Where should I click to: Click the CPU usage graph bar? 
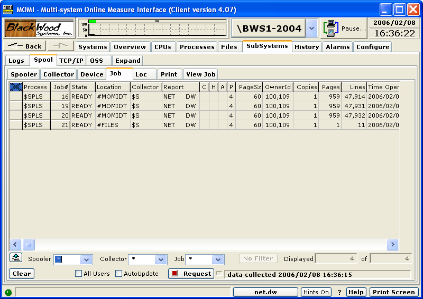pos(157,21)
